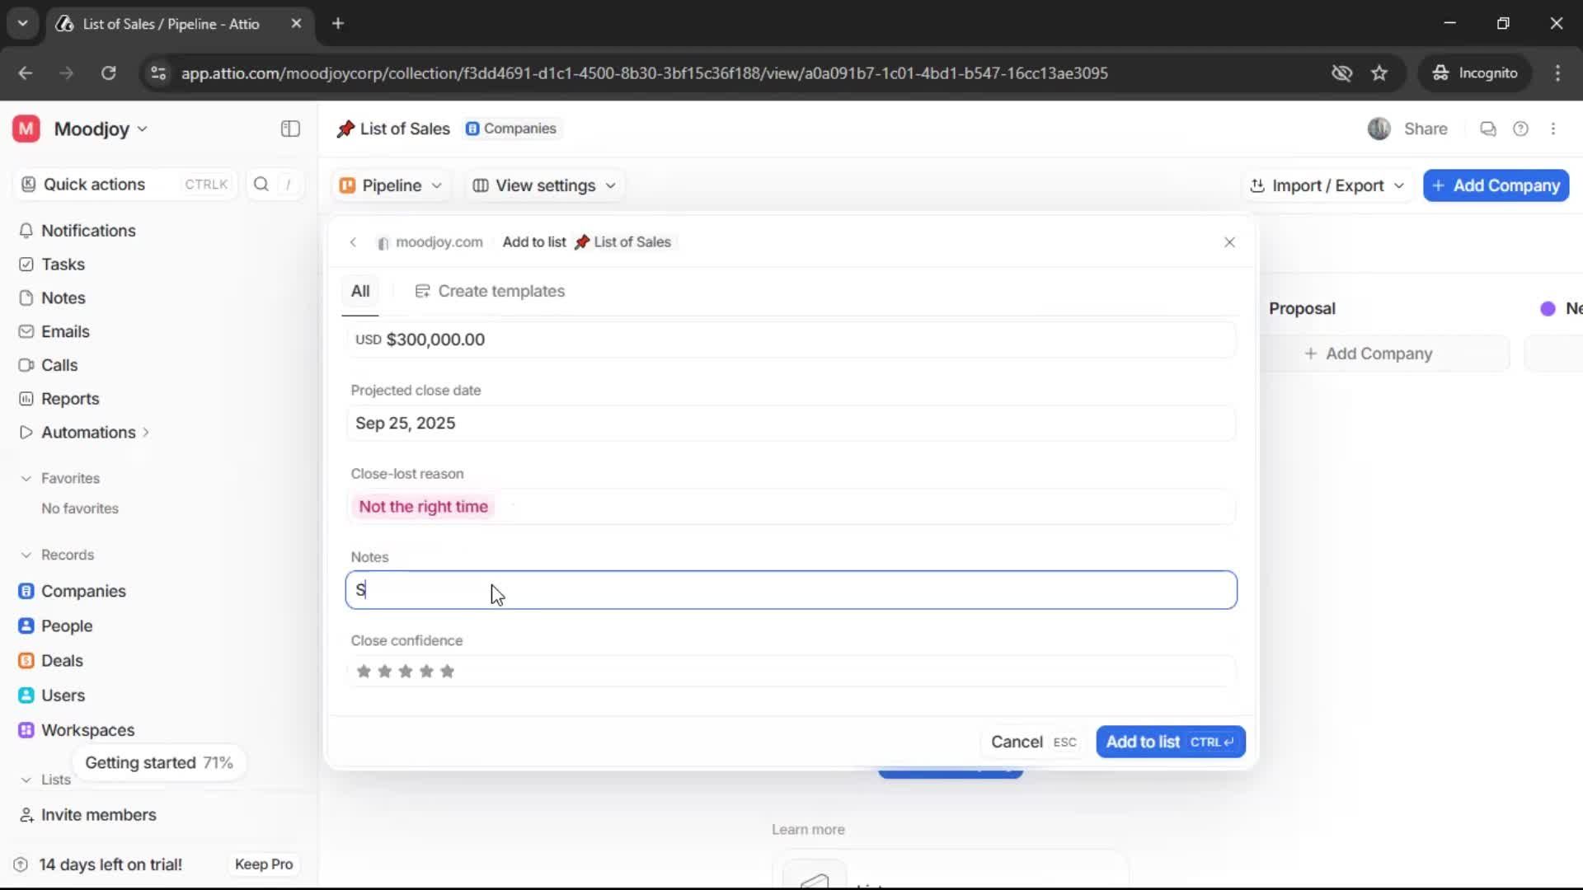Viewport: 1583px width, 890px height.
Task: Open the View settings dropdown
Action: tap(543, 185)
